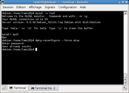Open the Session menu

8,7
